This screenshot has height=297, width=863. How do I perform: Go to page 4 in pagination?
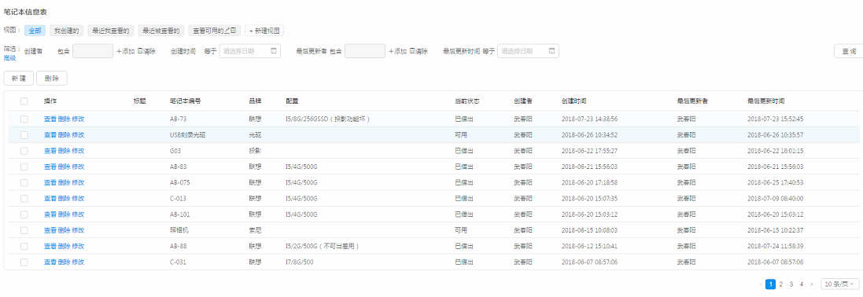coord(802,284)
